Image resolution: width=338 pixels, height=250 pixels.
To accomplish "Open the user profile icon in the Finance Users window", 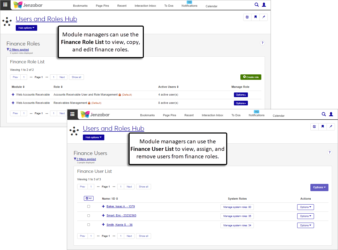I will click(x=331, y=114).
